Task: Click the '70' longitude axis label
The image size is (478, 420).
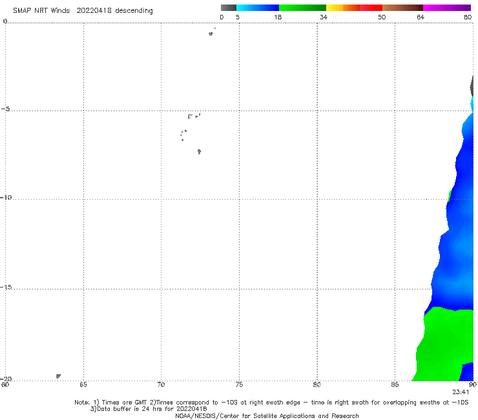Action: tap(161, 384)
